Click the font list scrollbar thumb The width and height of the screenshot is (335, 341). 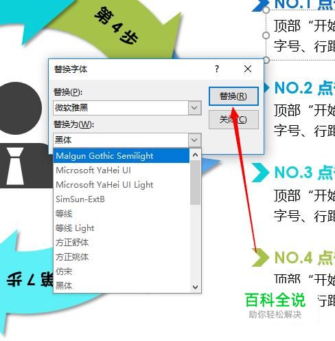[x=196, y=183]
